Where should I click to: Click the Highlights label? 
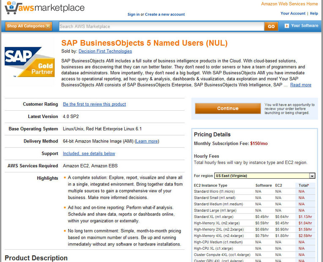(x=47, y=178)
